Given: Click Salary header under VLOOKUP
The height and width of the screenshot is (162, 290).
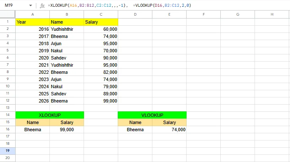Looking at the screenshot, I should [x=169, y=122].
